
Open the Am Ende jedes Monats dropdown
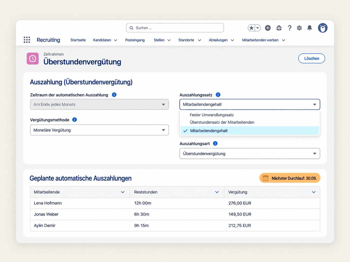tap(99, 105)
